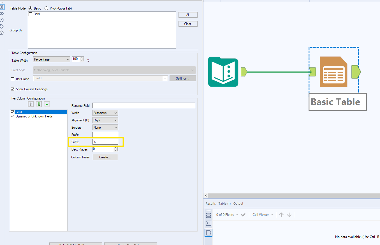380x245 pixels.
Task: Click the annotation tag icon in sidebar
Action: [x=2, y=26]
